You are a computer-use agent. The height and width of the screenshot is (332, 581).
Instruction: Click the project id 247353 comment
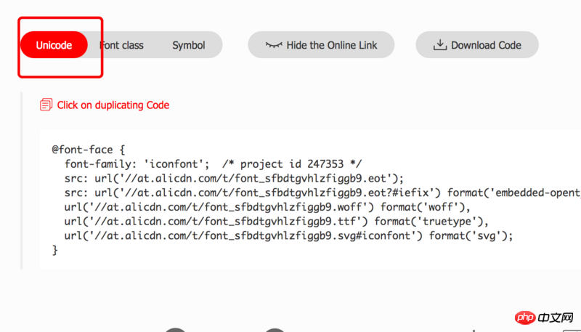pyautogui.click(x=292, y=164)
